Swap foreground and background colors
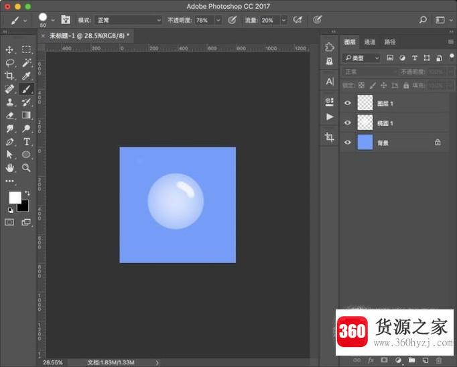This screenshot has width=457, height=367. coord(27,193)
